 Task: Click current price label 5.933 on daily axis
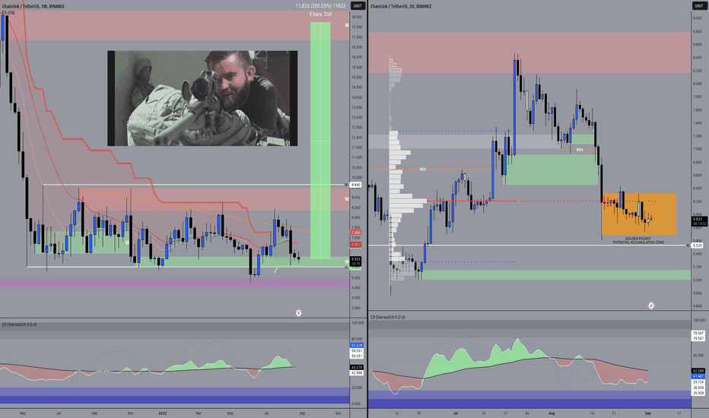(x=699, y=219)
